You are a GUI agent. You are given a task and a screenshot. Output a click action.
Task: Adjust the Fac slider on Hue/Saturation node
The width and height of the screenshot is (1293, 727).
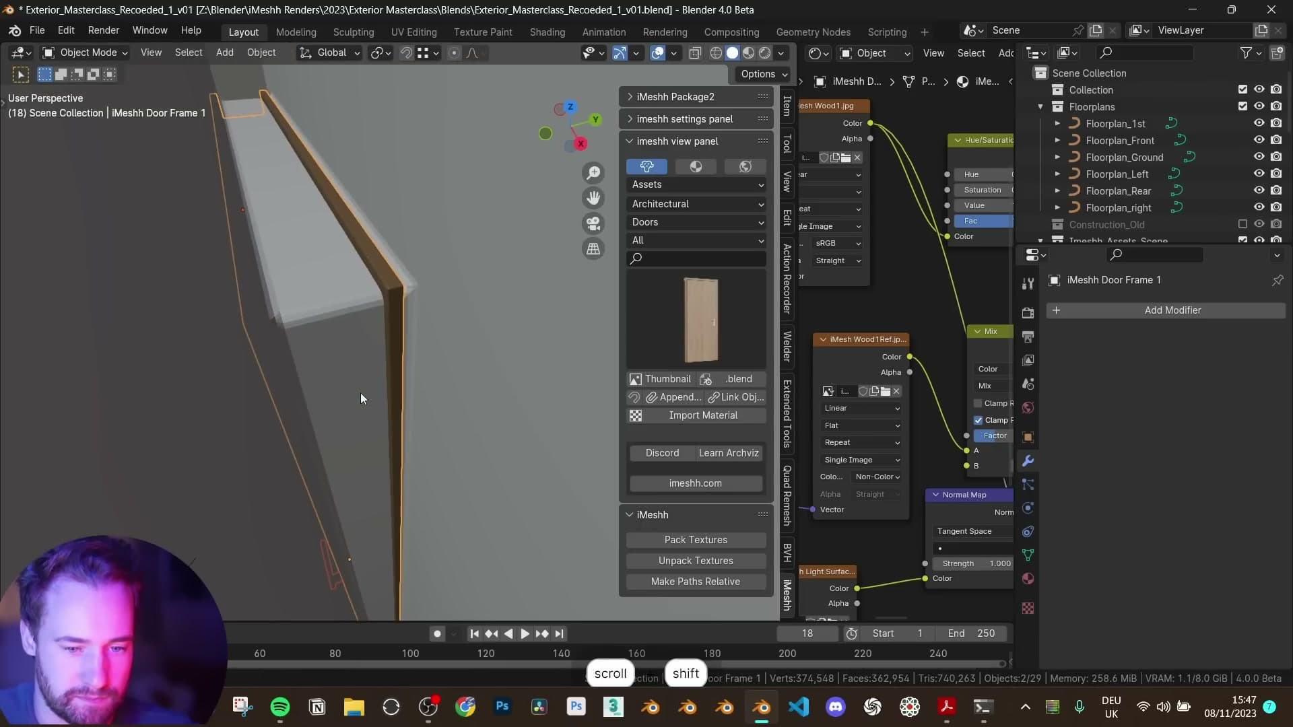(983, 221)
